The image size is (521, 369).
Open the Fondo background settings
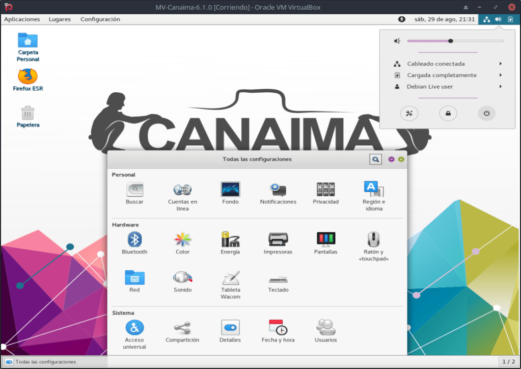point(230,190)
